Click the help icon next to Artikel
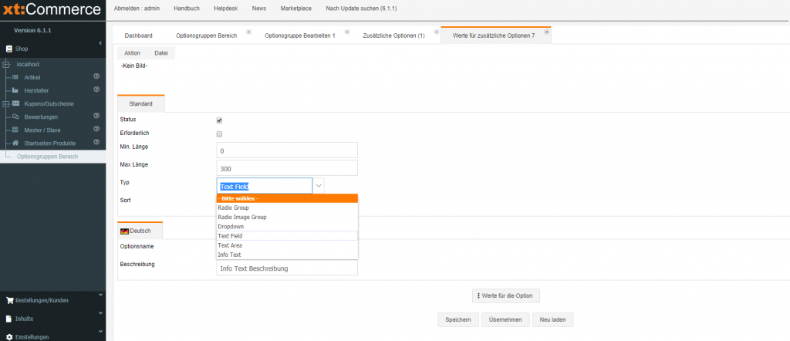This screenshot has height=341, width=790. 96,77
